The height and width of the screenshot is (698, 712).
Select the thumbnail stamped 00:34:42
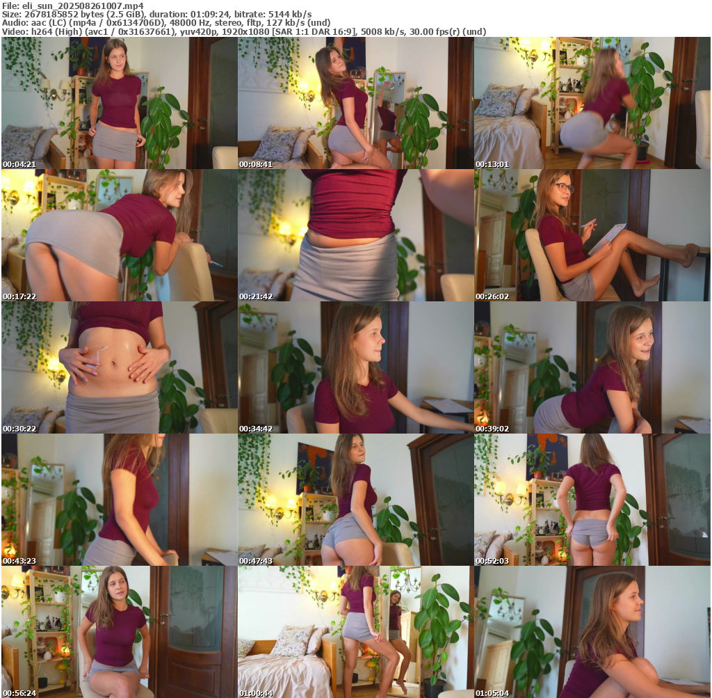355,367
